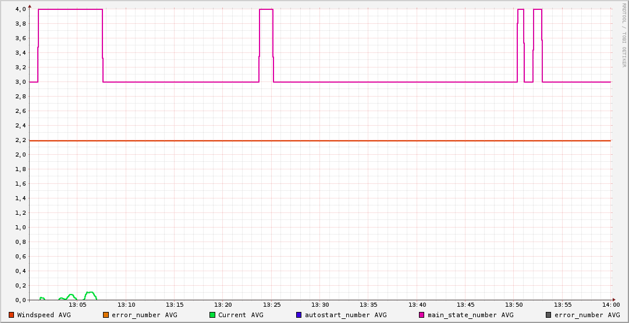The image size is (629, 323).
Task: Click the 13:50 time axis label
Action: (514, 305)
